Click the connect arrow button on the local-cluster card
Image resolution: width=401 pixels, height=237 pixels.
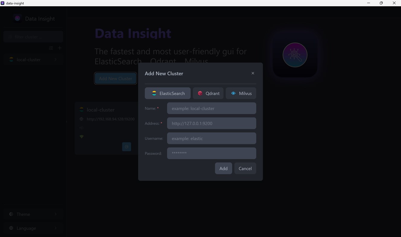pos(126,147)
